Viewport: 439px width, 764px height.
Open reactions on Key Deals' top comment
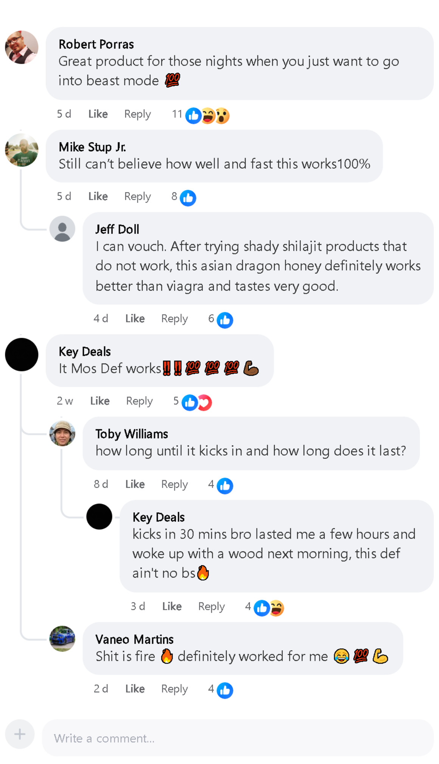tap(196, 402)
